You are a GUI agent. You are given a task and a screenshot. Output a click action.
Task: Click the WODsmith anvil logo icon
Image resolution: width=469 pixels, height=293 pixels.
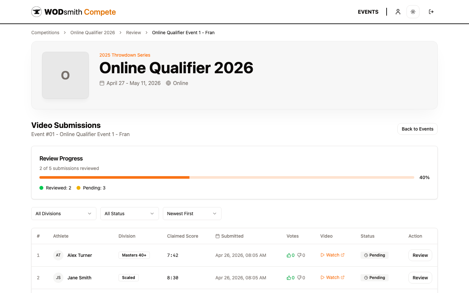click(36, 12)
